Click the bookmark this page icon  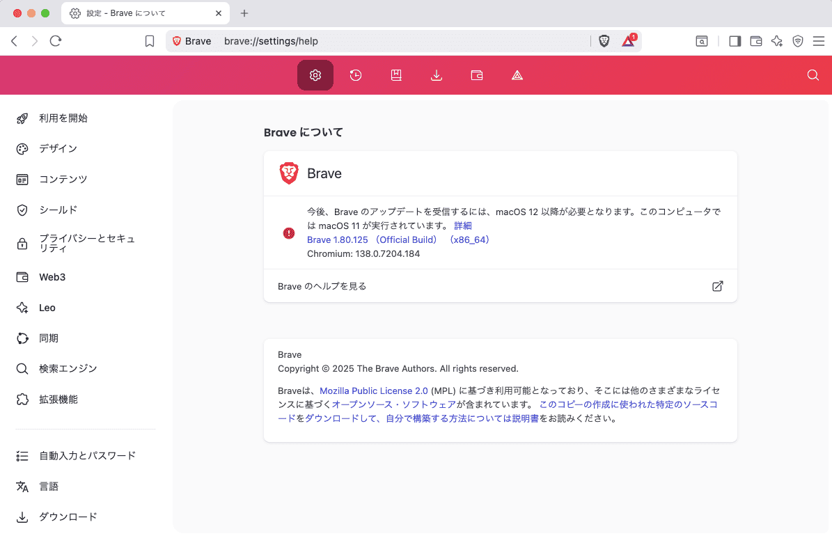pos(150,41)
